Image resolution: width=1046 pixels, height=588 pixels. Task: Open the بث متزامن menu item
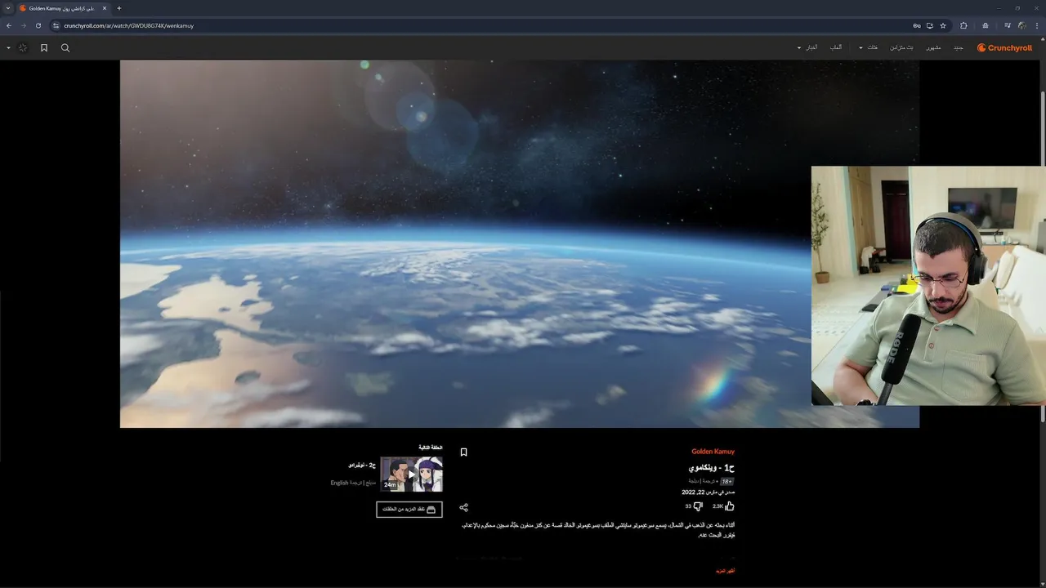tap(902, 48)
